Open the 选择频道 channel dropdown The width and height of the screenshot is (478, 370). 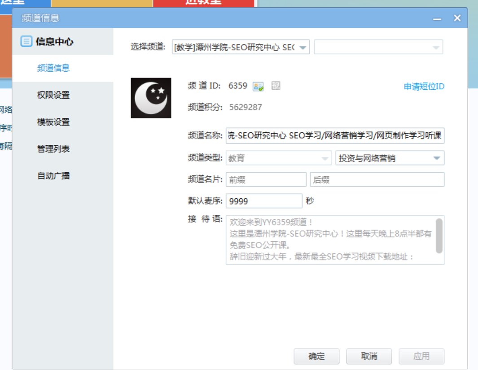coord(303,46)
